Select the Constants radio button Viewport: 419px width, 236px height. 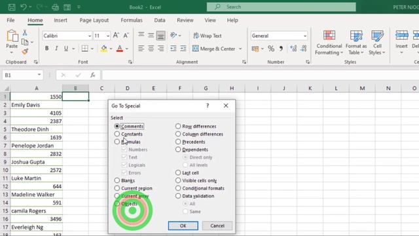click(117, 134)
